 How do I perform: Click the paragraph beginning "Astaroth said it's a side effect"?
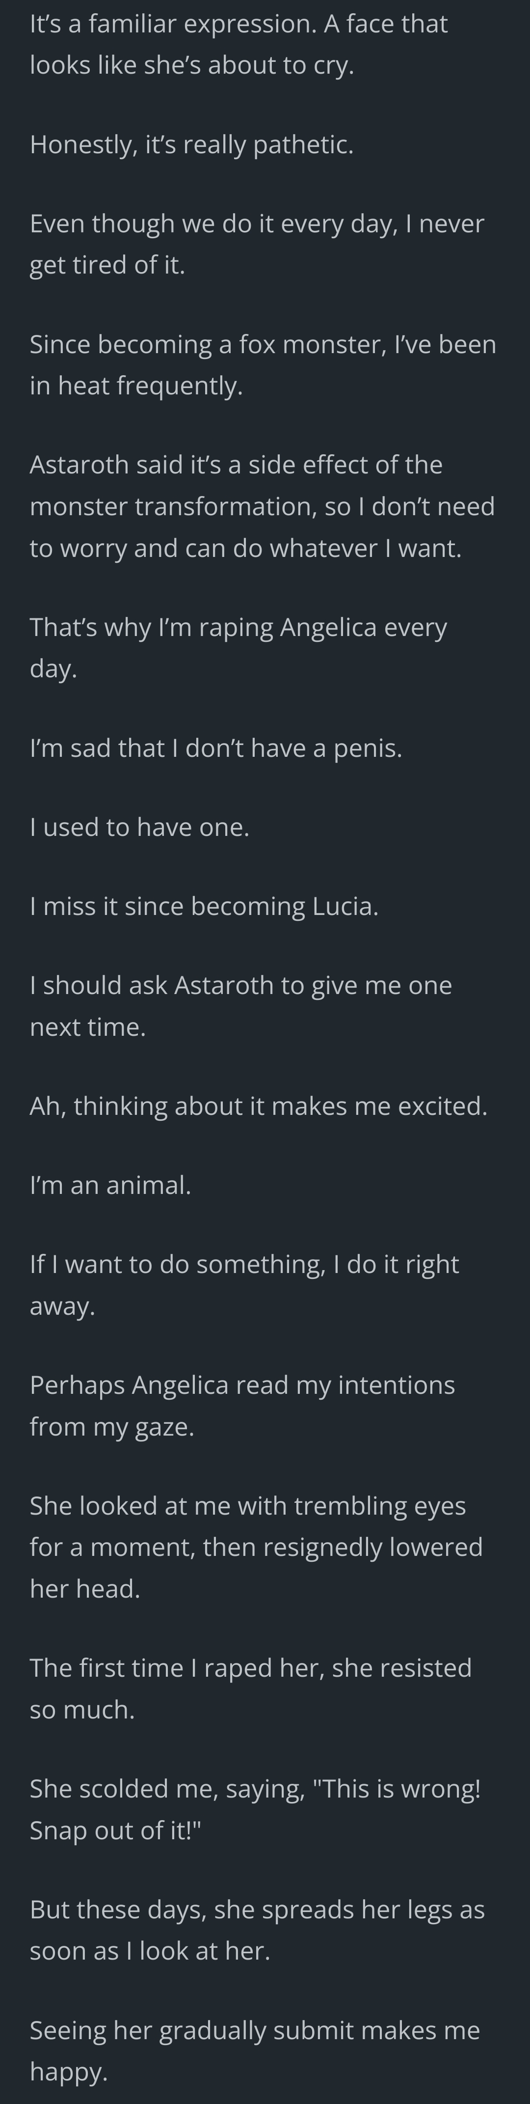click(x=262, y=505)
